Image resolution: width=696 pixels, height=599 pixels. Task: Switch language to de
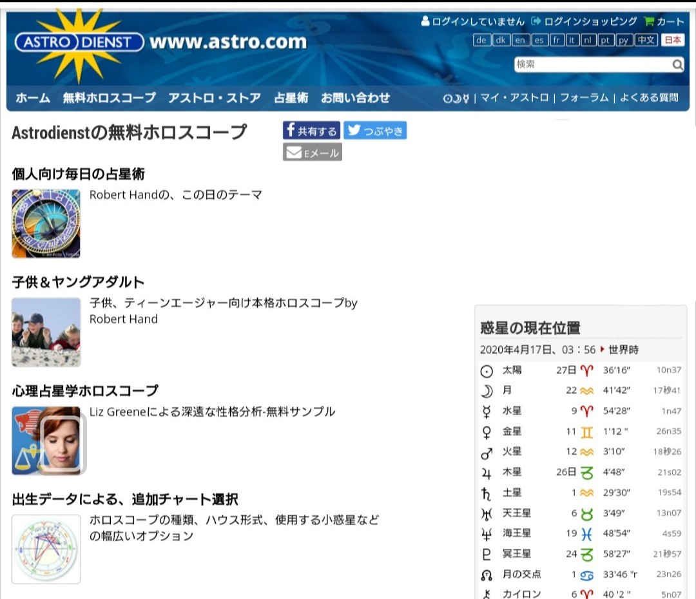(x=481, y=40)
